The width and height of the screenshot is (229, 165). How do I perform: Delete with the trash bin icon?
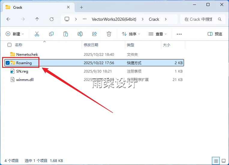pos(109,34)
